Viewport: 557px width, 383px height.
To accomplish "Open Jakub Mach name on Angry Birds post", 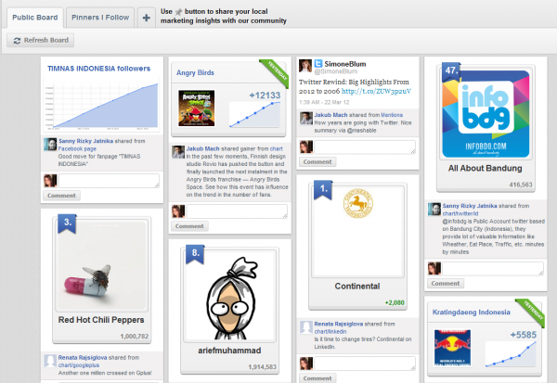I will pyautogui.click(x=202, y=148).
